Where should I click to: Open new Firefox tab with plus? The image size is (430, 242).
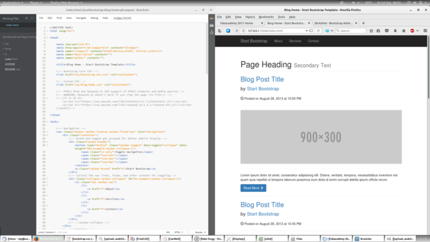[x=363, y=23]
